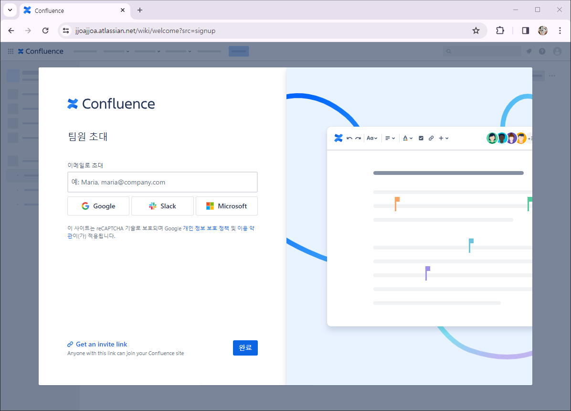Click the Microsoft invite button
Image resolution: width=571 pixels, height=411 pixels.
226,206
